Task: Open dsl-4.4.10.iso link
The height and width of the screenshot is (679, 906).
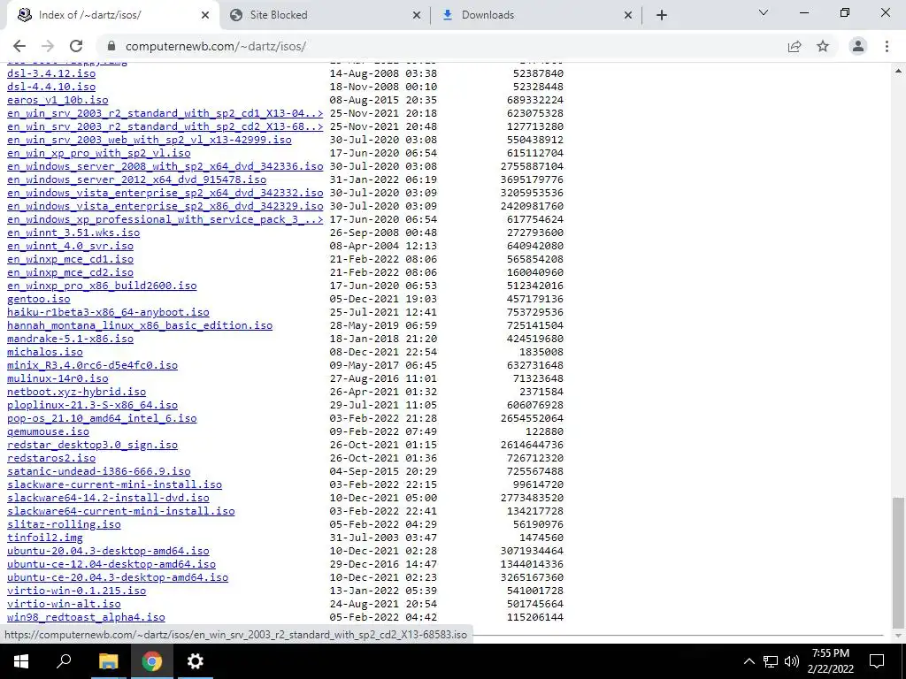Action: (x=51, y=87)
